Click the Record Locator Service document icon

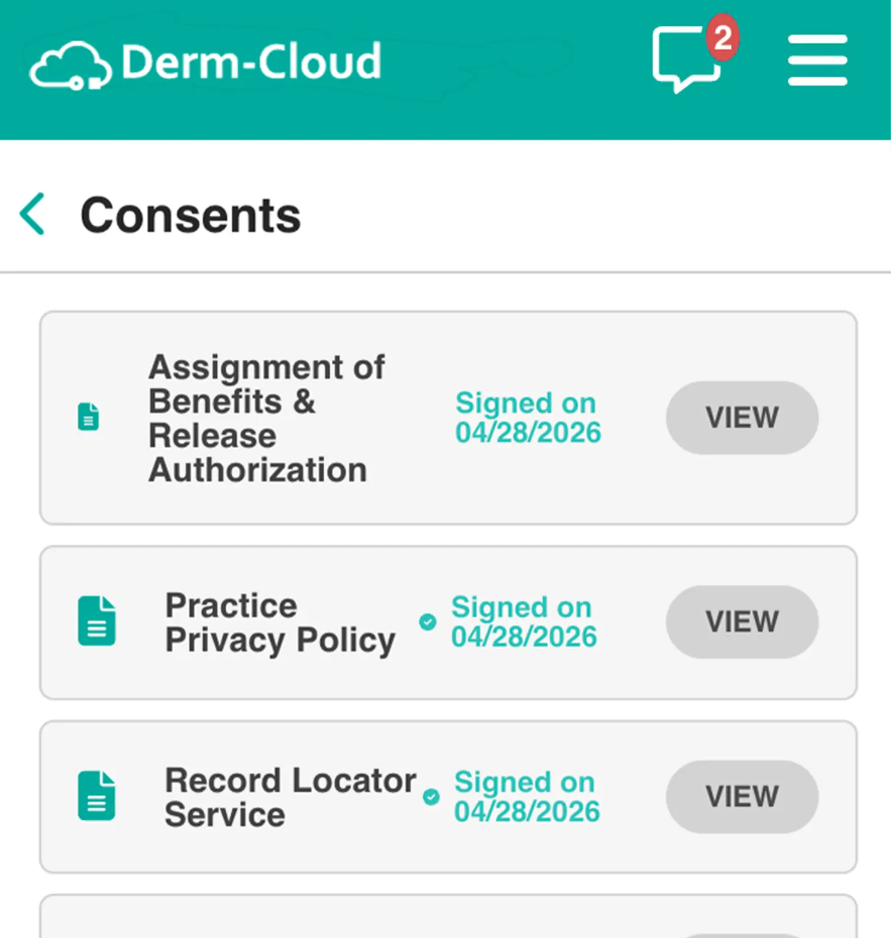pos(97,796)
